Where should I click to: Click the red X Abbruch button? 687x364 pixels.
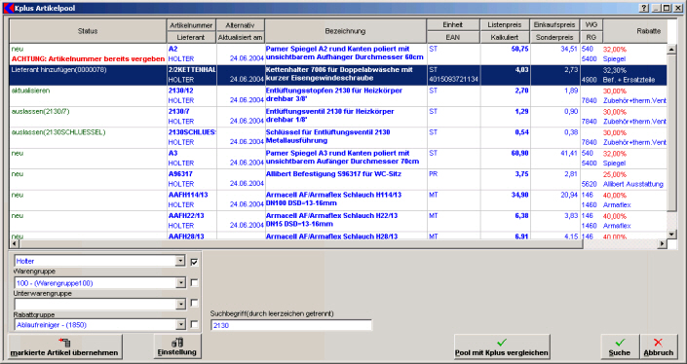[x=658, y=346]
